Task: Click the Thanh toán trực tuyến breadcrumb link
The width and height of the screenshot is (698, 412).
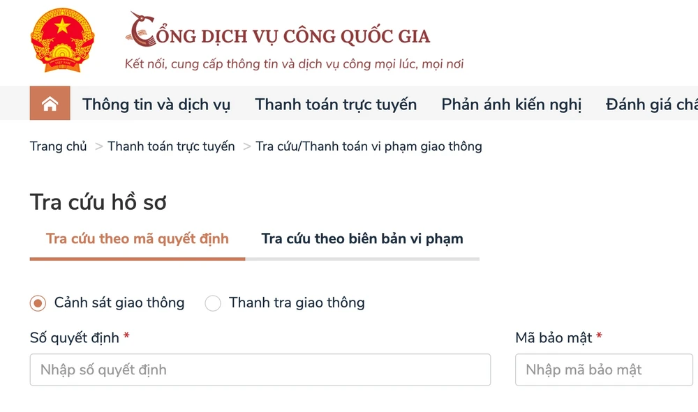Action: tap(170, 146)
